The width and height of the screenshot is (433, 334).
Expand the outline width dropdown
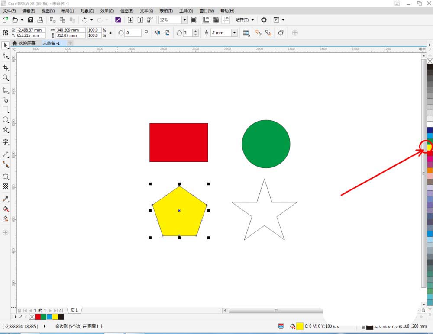(234, 32)
